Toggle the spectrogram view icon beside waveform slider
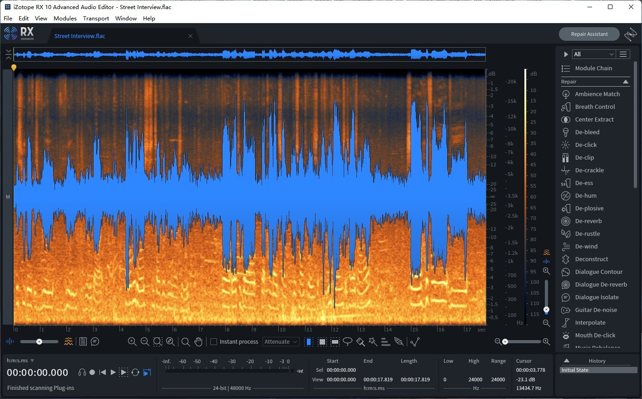Viewport: 642px width, 399px height. [x=69, y=341]
